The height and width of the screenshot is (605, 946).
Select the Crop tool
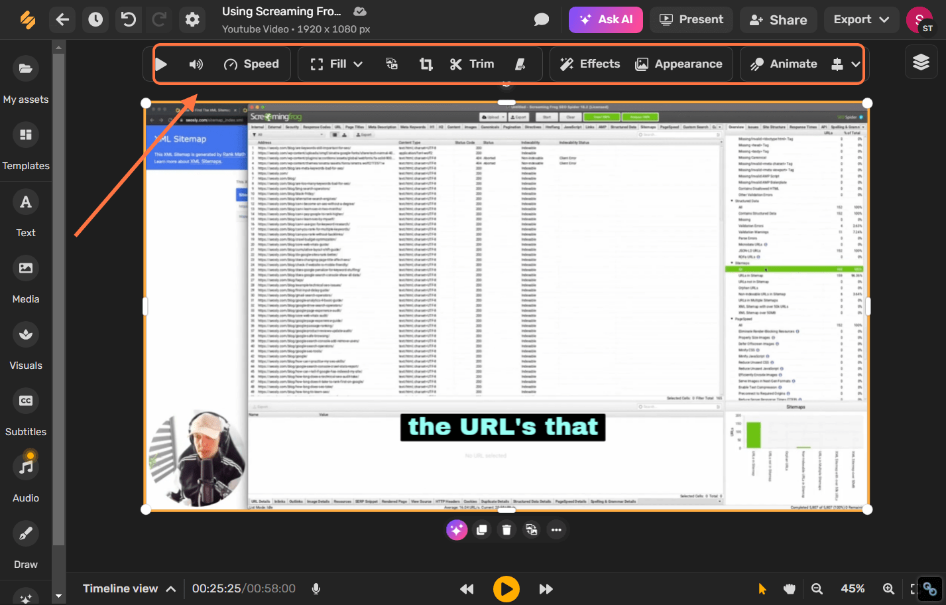click(x=426, y=64)
